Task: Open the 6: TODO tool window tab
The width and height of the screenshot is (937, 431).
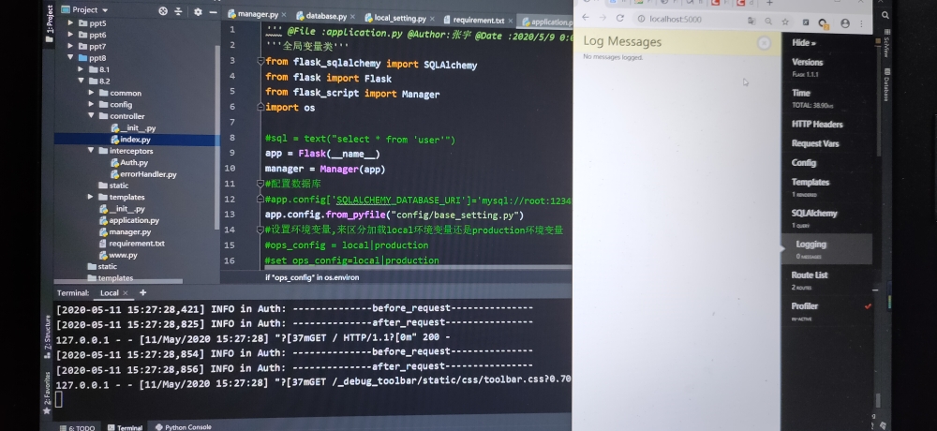Action: click(78, 427)
